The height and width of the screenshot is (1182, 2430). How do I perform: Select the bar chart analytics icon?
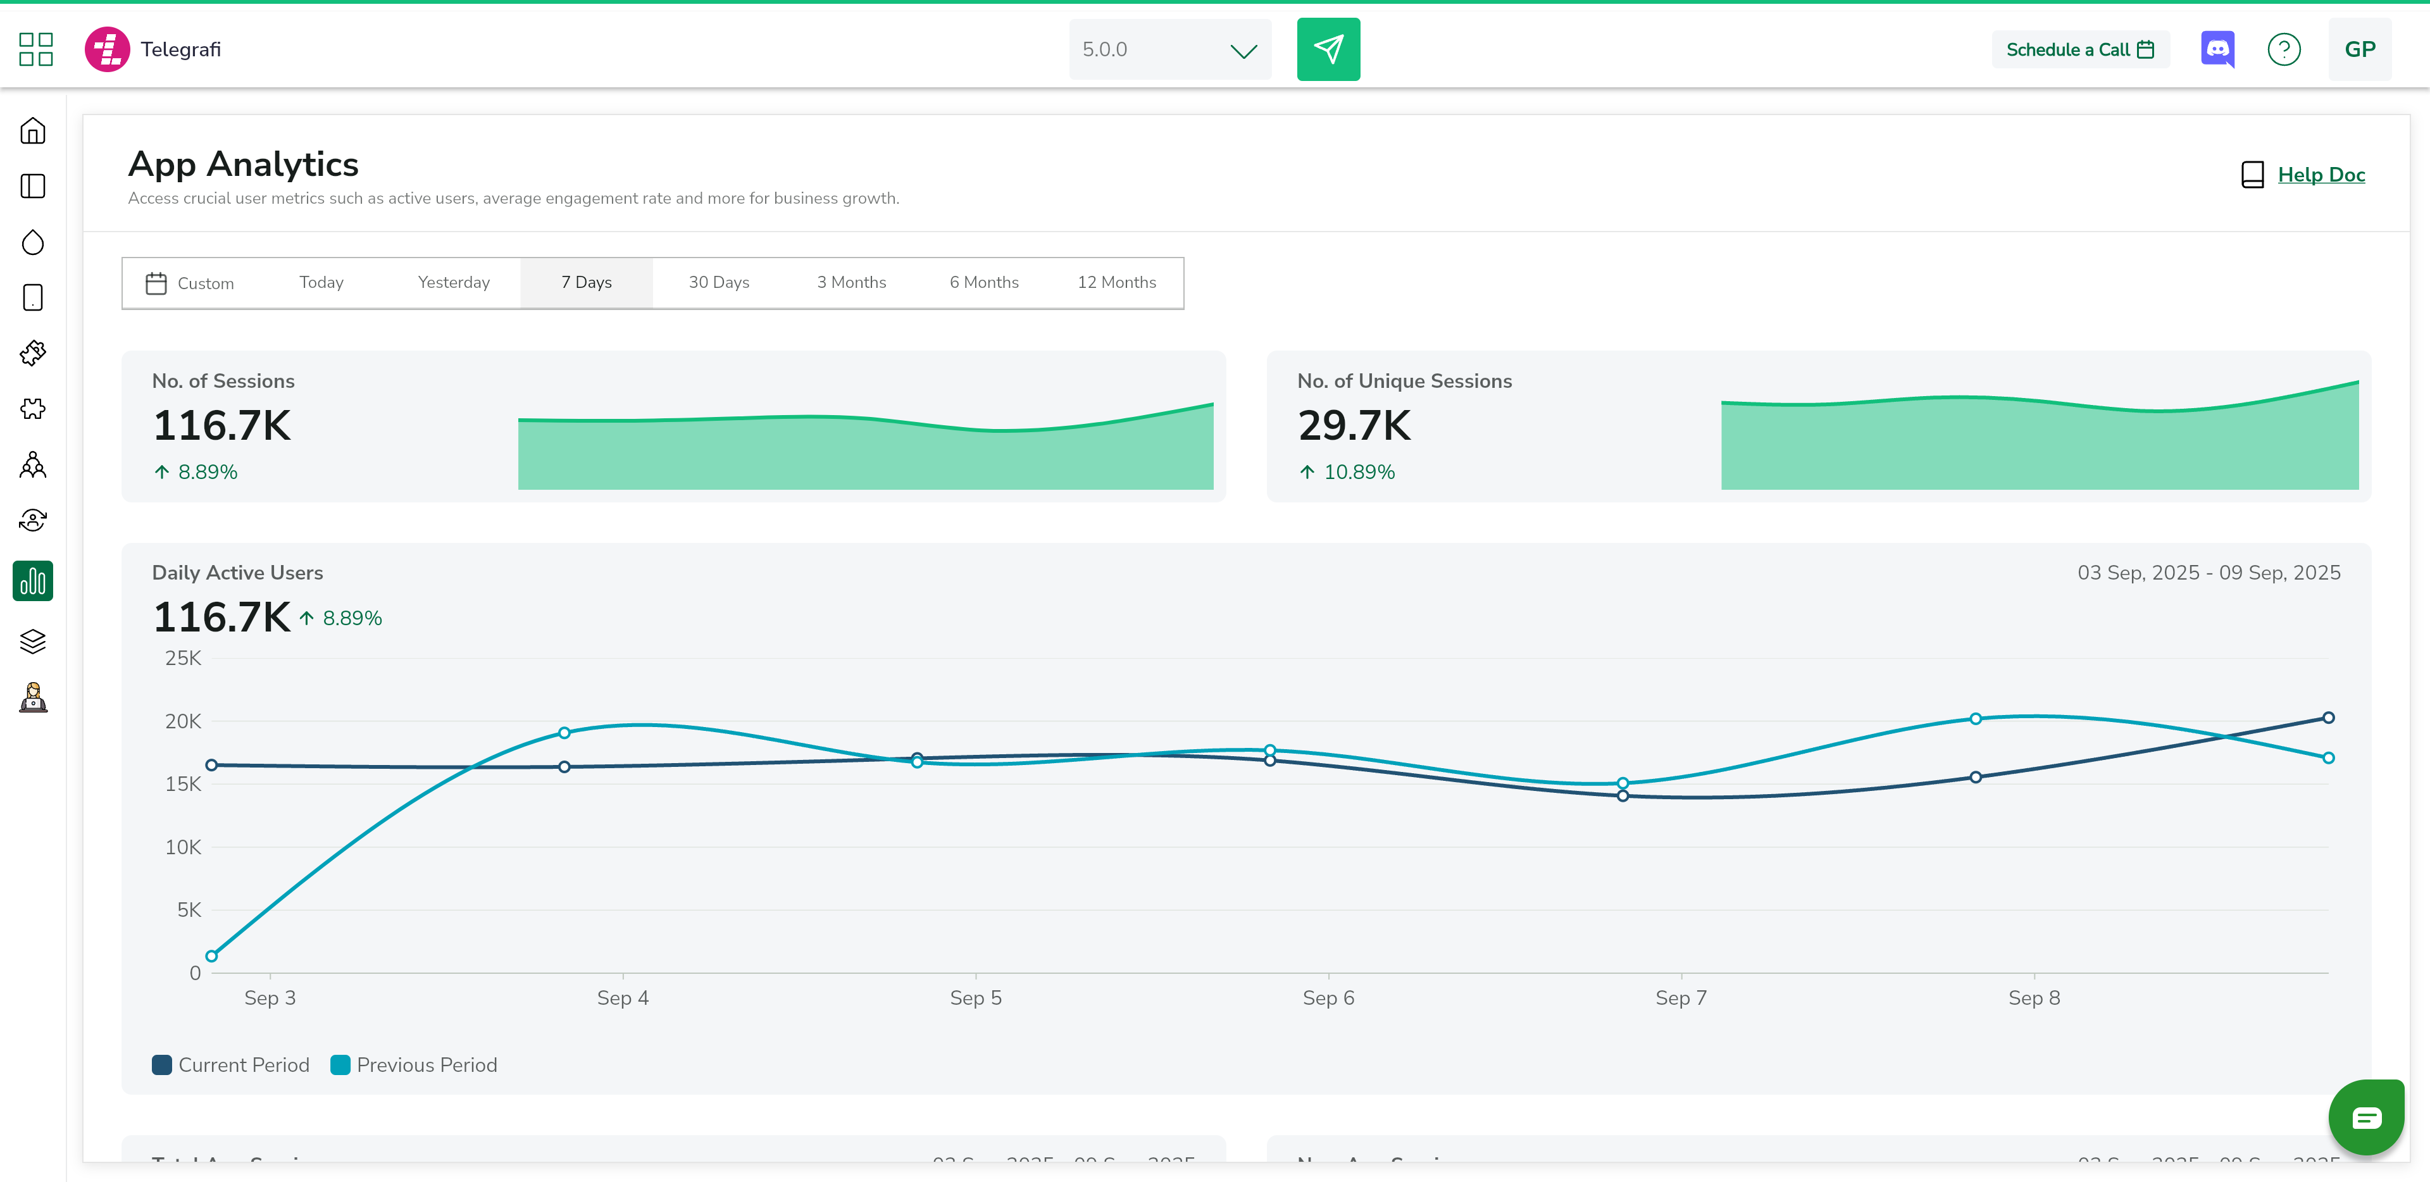pos(33,581)
